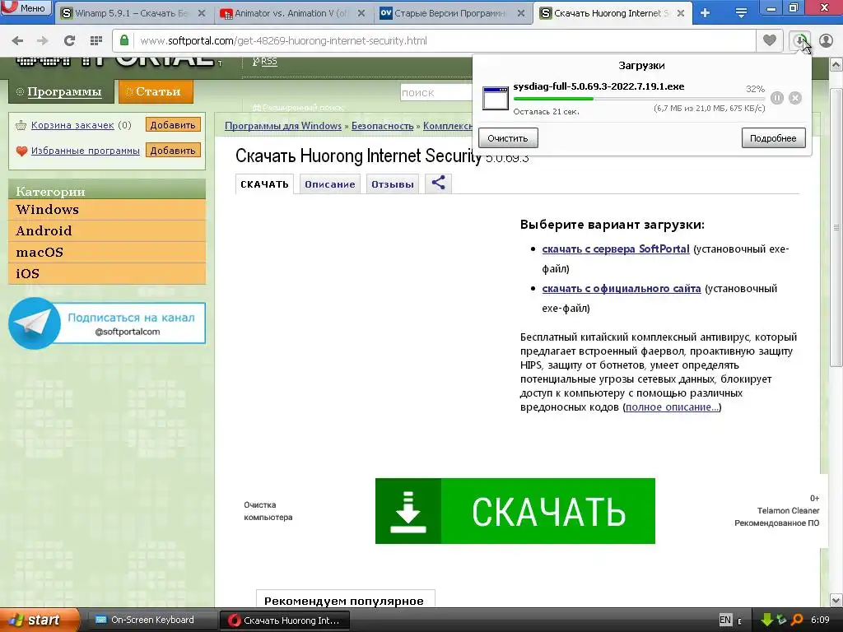Click Opera Скачать Huorong taskbar item
The width and height of the screenshot is (843, 632).
285,620
